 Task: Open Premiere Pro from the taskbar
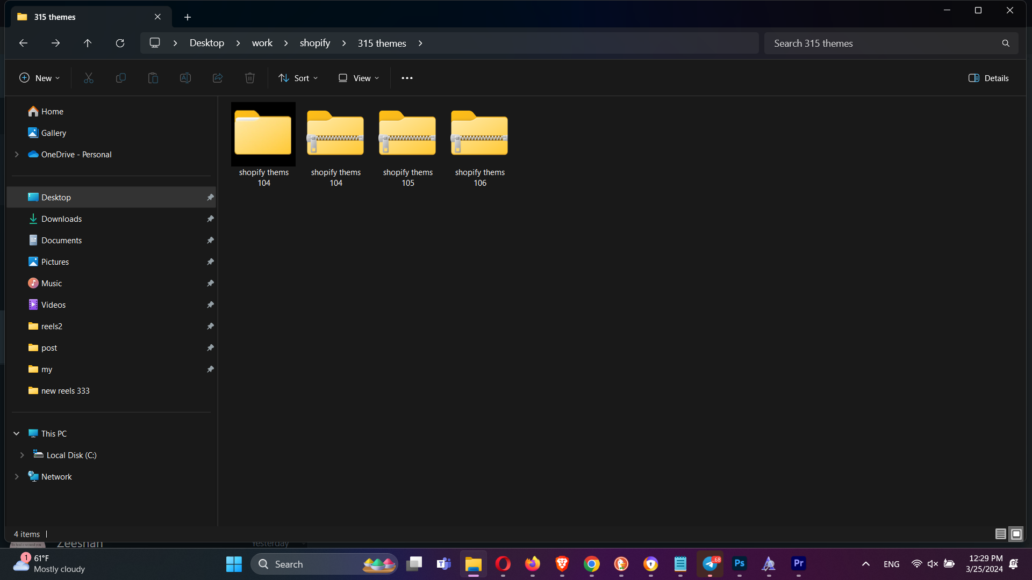pyautogui.click(x=799, y=563)
